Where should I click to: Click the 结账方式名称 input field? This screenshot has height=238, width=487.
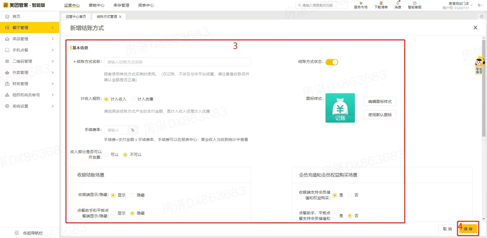[x=177, y=62]
